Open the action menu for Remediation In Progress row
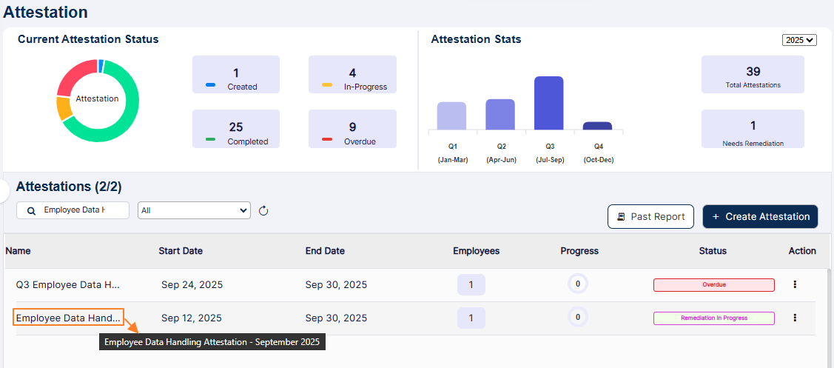 pyautogui.click(x=795, y=318)
